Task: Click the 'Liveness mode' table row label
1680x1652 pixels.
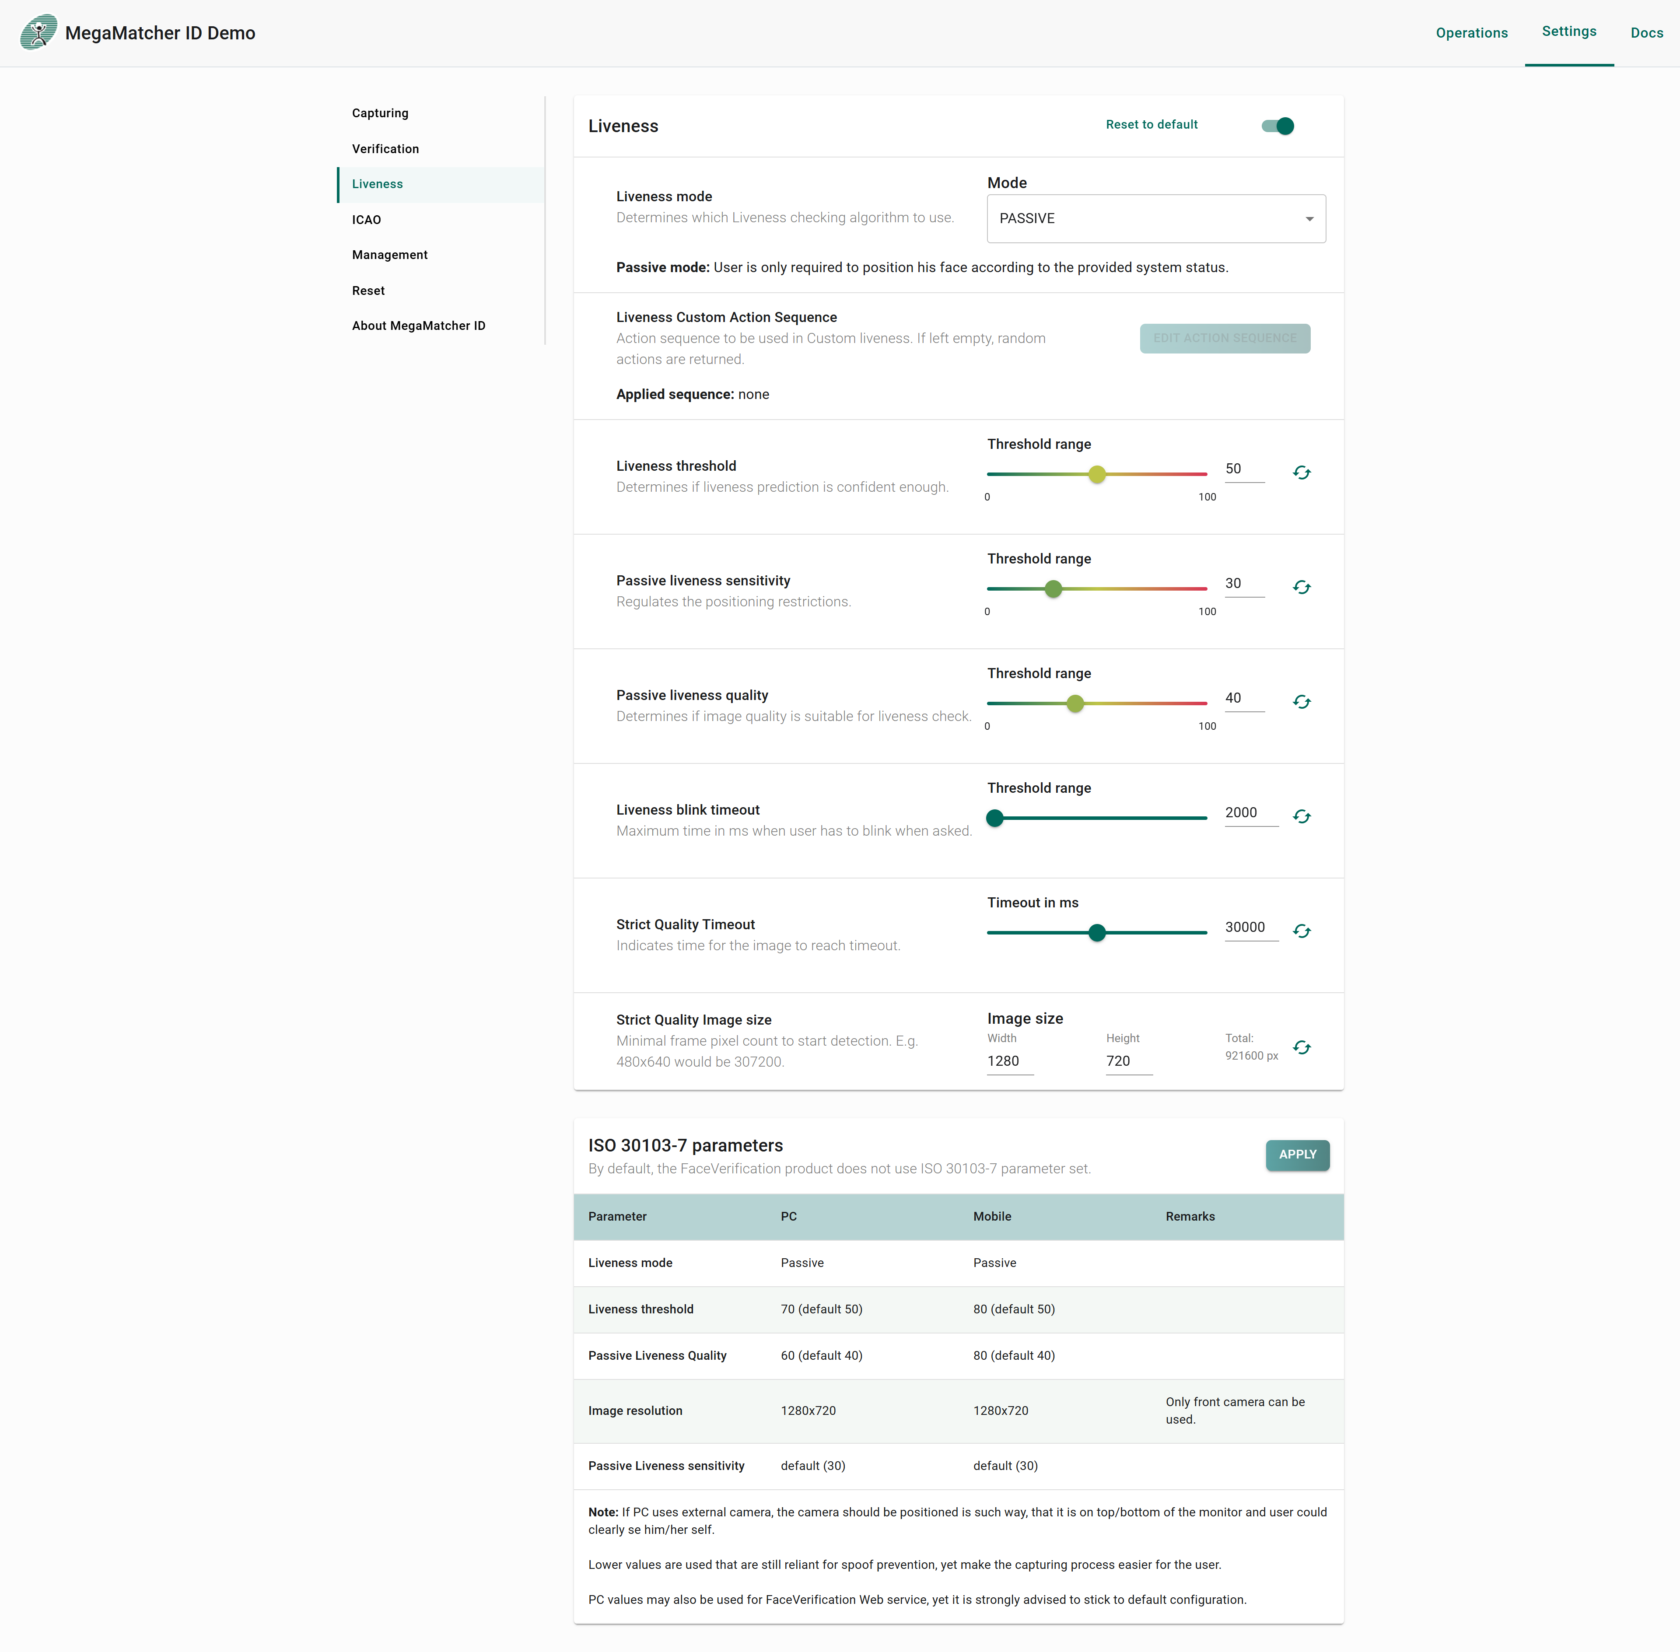Action: click(x=630, y=1263)
